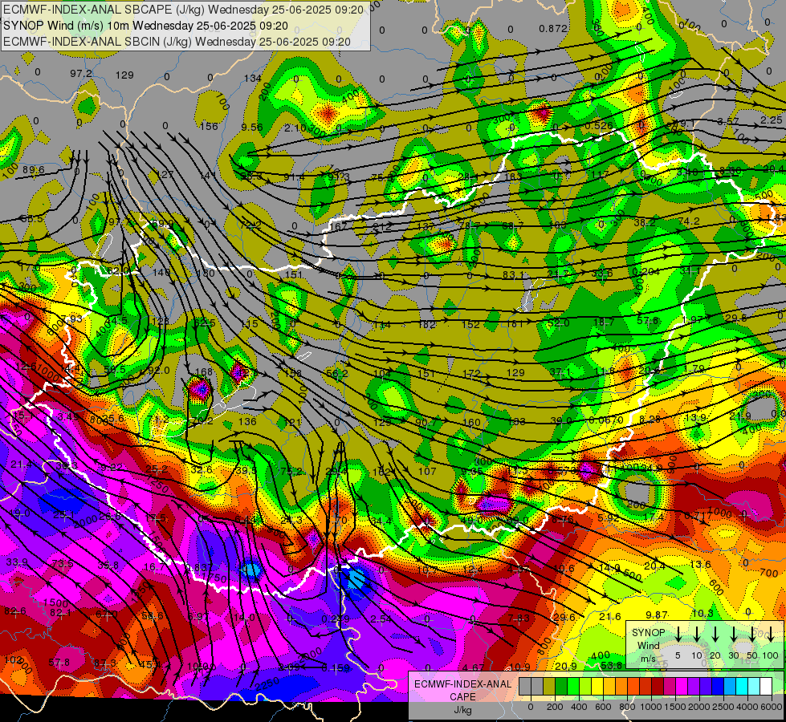Pick the yellow swatch in CAPE legend

click(597, 687)
